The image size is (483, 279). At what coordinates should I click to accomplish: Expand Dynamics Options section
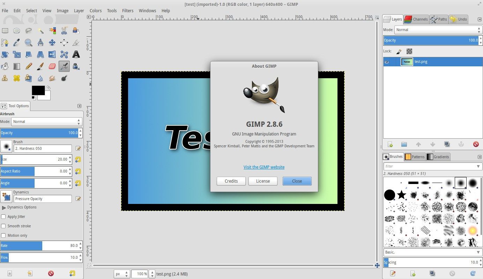pos(4,207)
